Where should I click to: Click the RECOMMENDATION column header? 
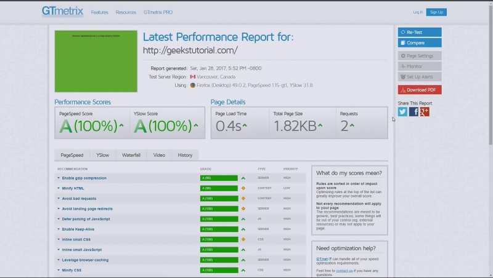[73, 169]
